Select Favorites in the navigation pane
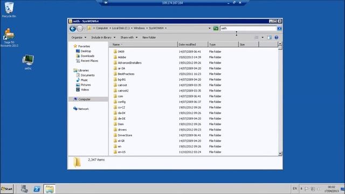345x194 pixels. tap(84, 46)
